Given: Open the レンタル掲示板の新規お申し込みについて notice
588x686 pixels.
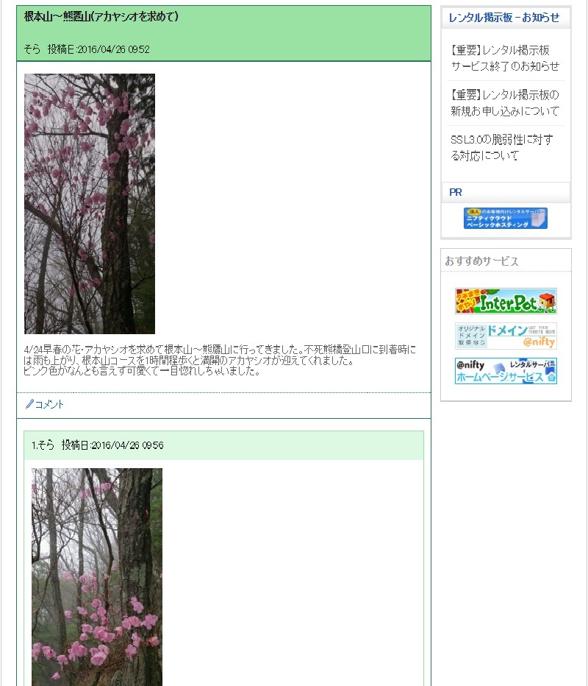Looking at the screenshot, I should click(x=505, y=103).
